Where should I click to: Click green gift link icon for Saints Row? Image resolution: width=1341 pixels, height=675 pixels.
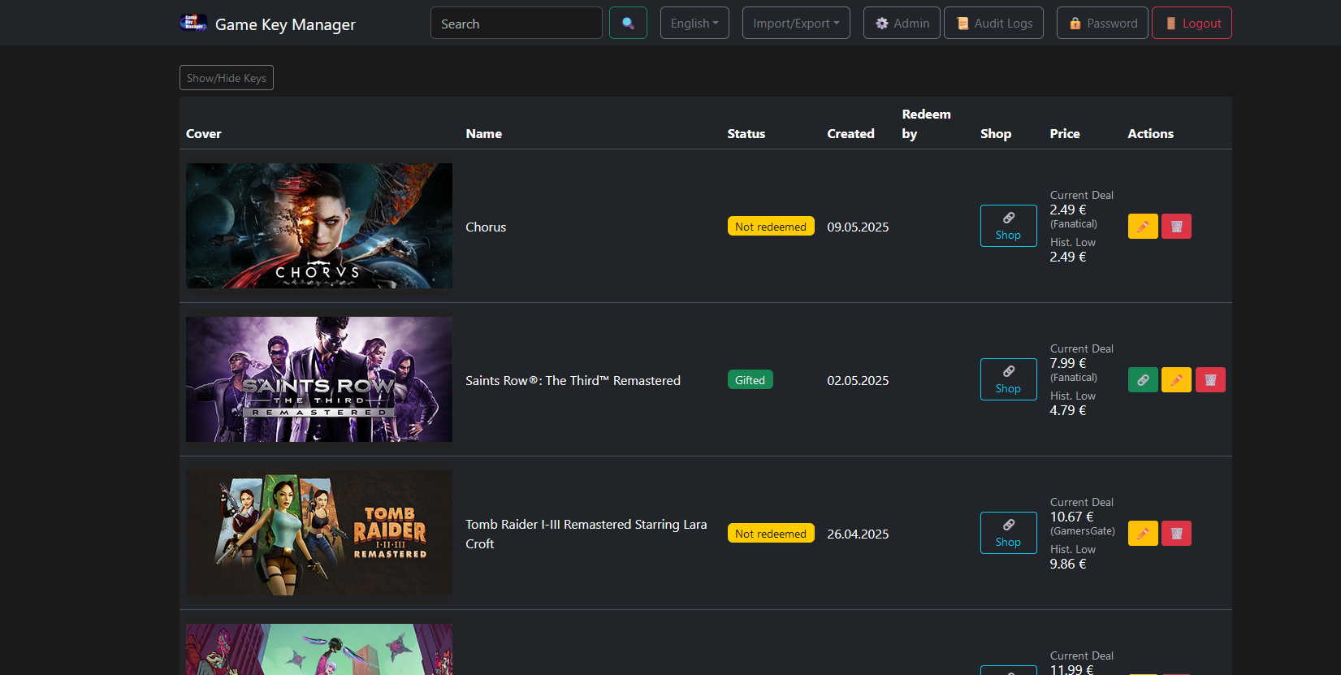pos(1143,380)
